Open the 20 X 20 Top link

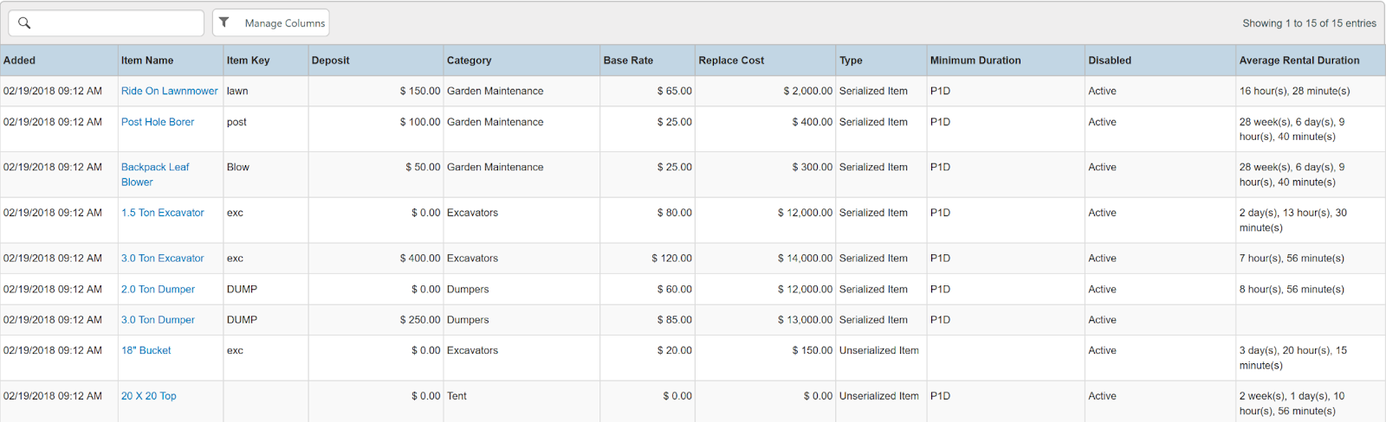click(149, 396)
